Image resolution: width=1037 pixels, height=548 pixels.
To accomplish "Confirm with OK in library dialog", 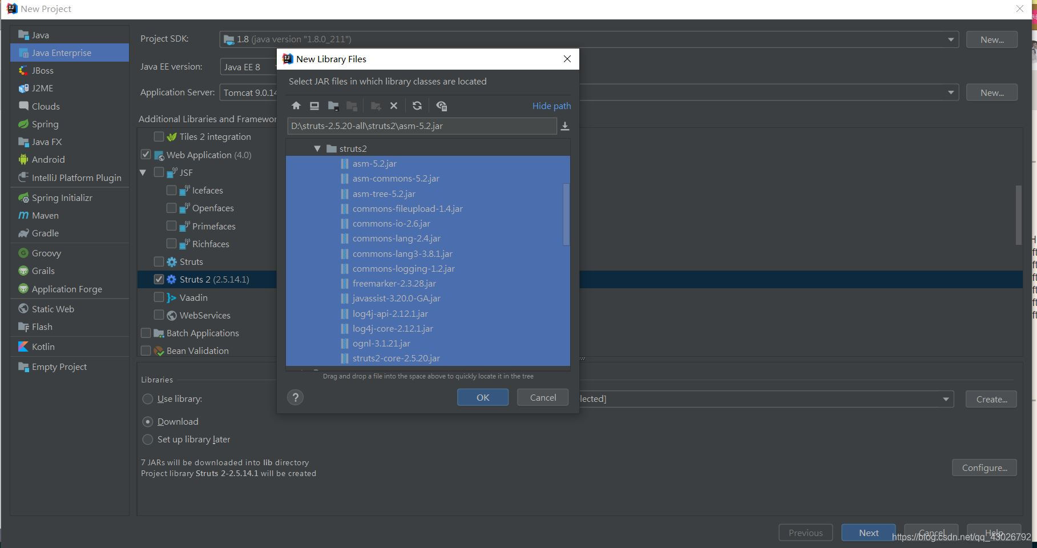I will [483, 397].
